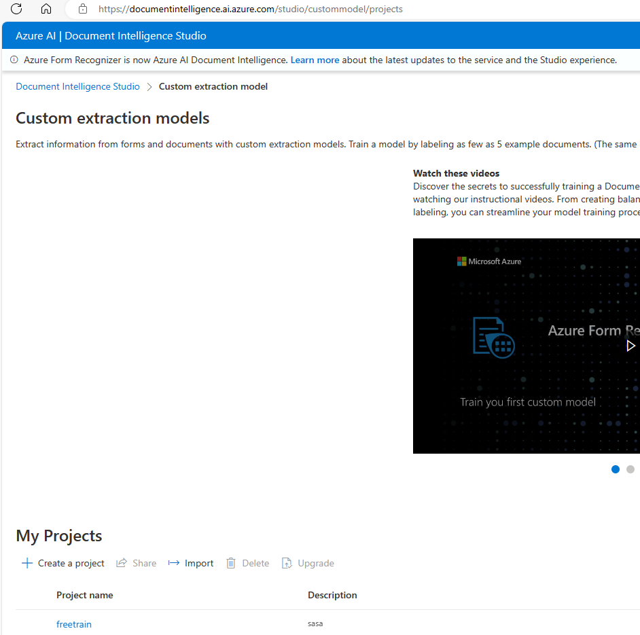This screenshot has width=640, height=635.
Task: Click the Watch these videos heading
Action: click(x=456, y=173)
